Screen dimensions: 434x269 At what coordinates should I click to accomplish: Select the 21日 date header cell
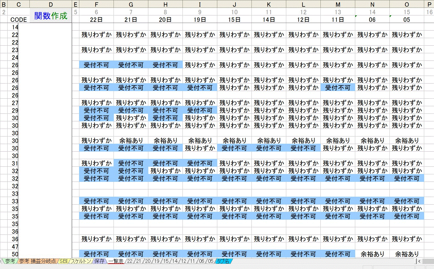coord(131,20)
